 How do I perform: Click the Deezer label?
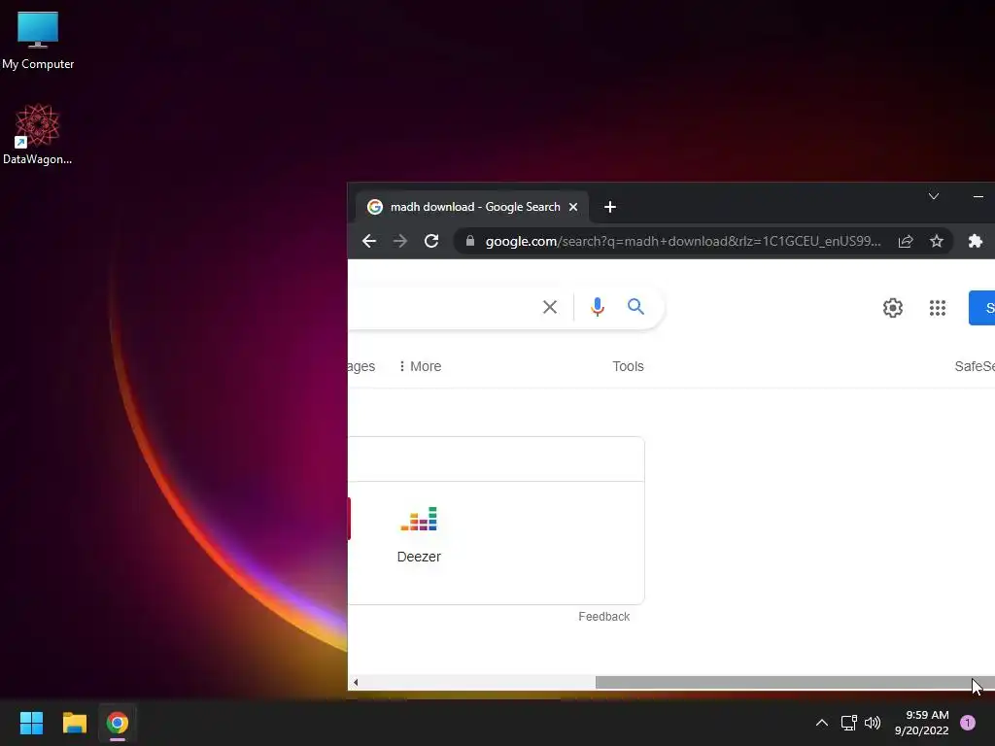click(419, 557)
